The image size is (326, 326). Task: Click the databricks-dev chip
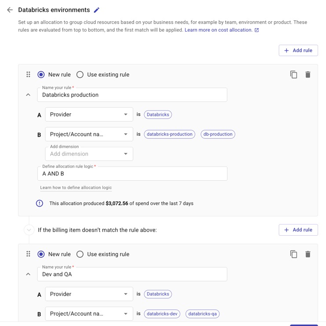point(162,314)
